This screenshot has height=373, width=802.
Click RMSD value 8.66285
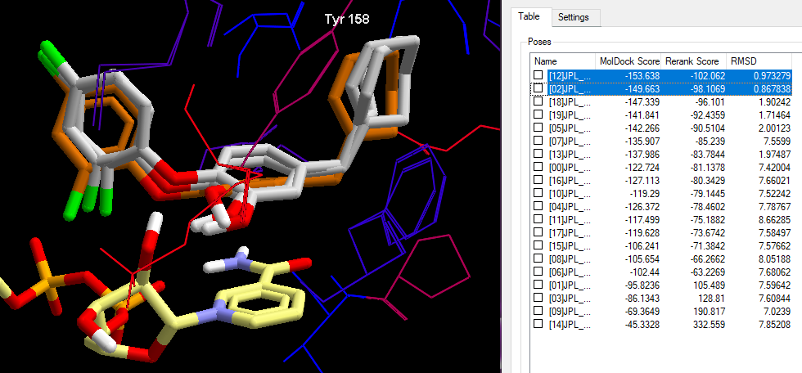774,220
